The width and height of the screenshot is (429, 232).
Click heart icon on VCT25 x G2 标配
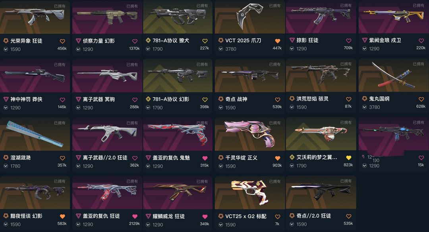click(277, 217)
